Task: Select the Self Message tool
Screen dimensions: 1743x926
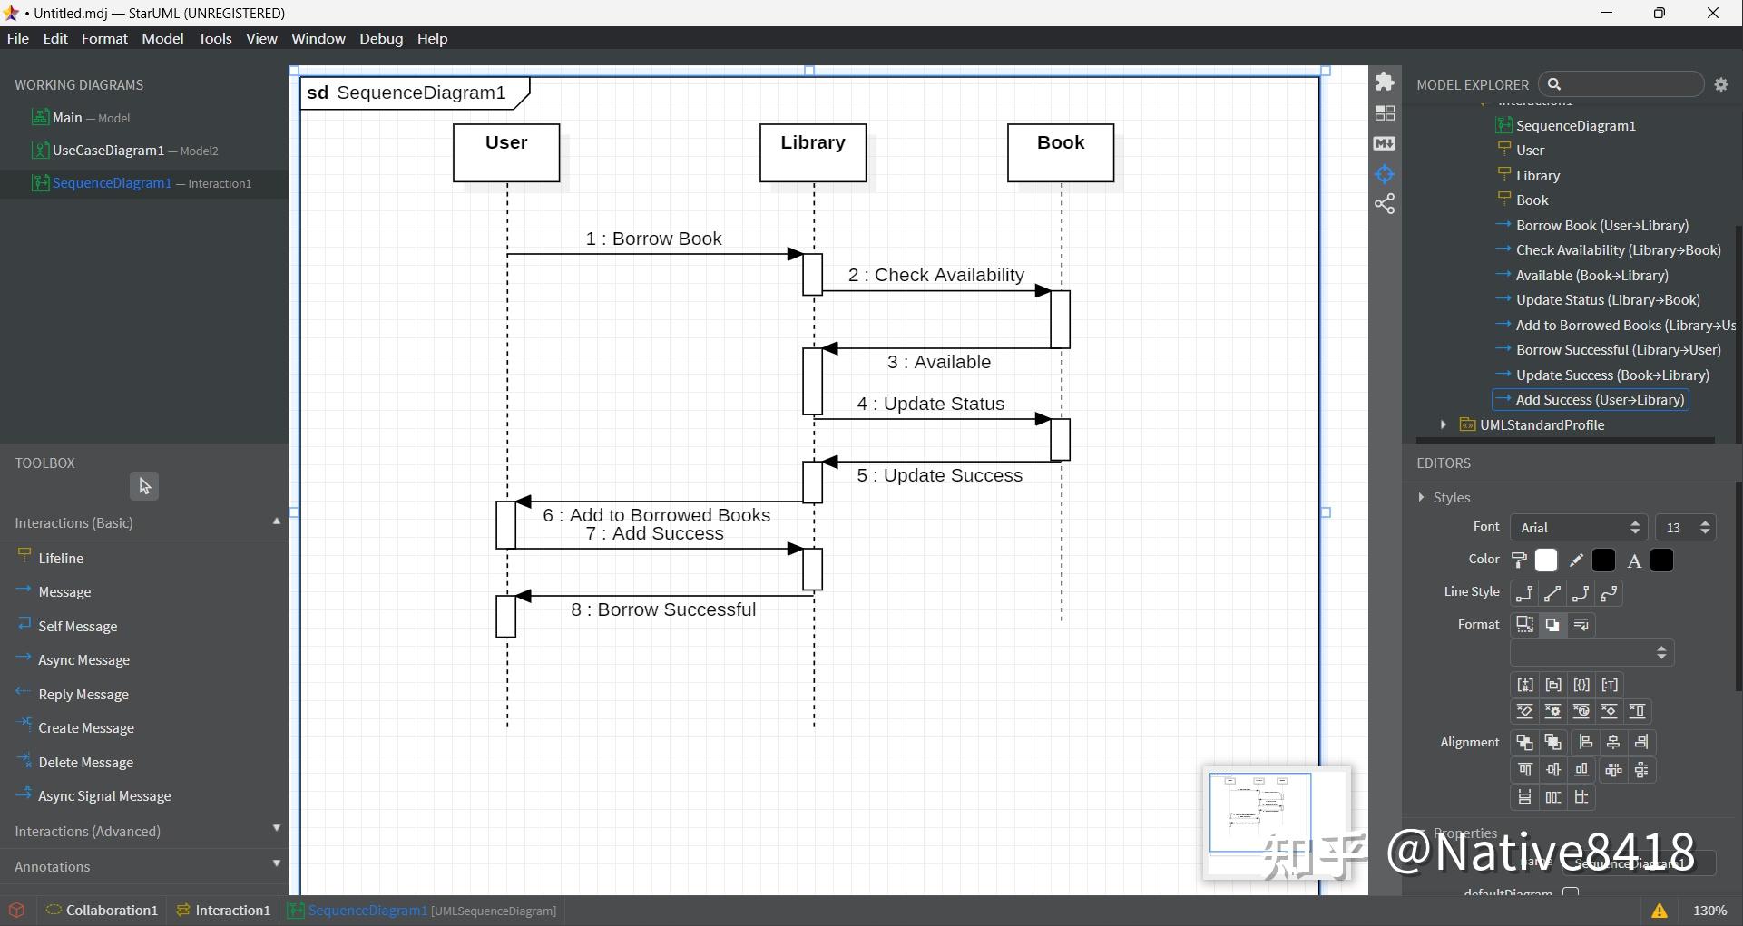Action: pos(77,626)
